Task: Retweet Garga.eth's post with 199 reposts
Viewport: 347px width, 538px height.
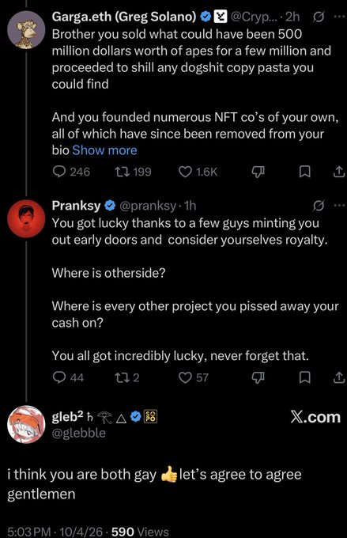Action: click(133, 172)
